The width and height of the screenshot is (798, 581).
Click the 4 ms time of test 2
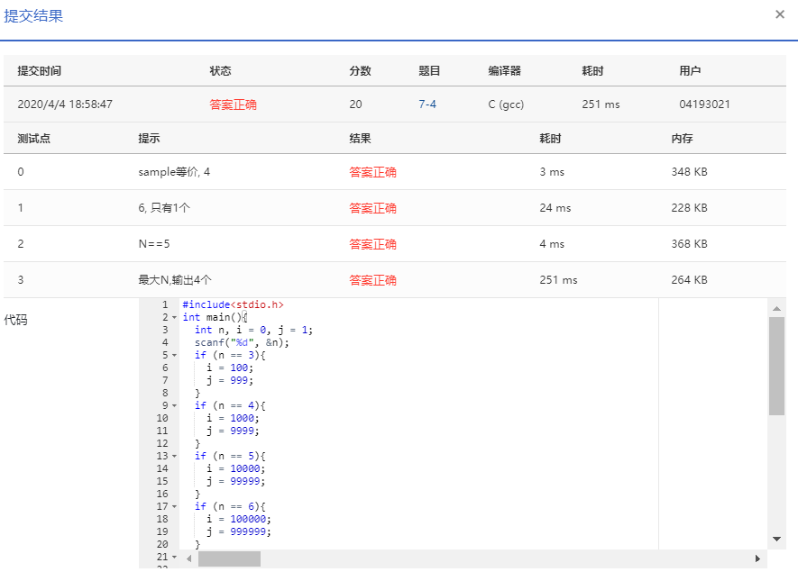click(552, 244)
